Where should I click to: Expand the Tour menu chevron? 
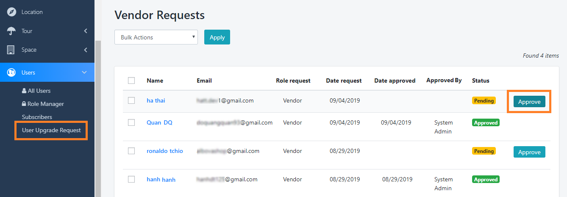86,31
